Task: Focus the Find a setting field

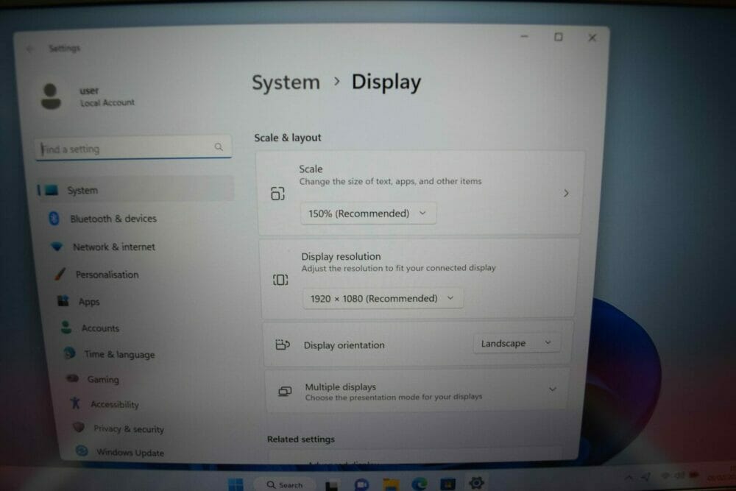Action: click(x=133, y=148)
